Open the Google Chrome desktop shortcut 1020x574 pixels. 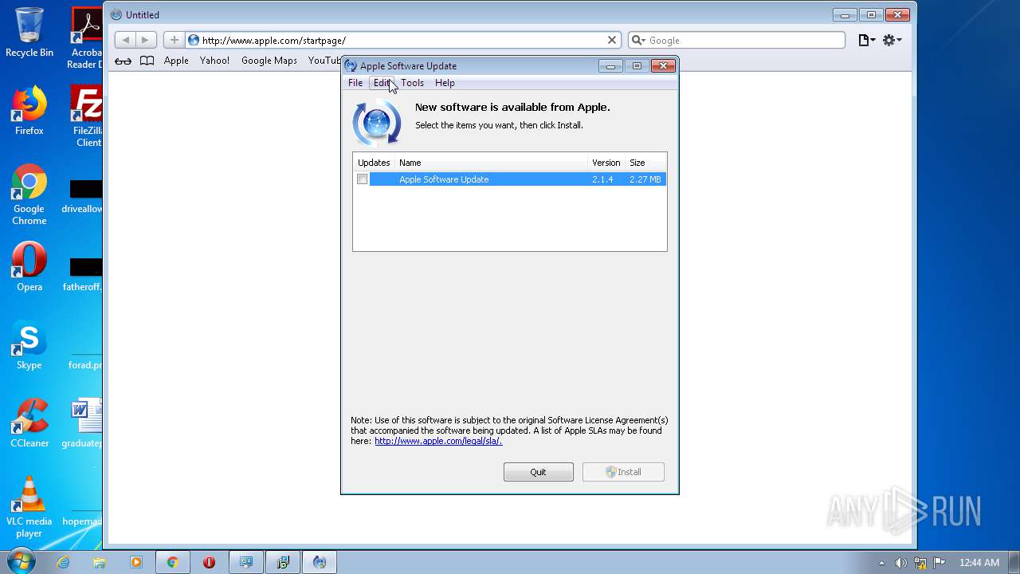(x=29, y=195)
